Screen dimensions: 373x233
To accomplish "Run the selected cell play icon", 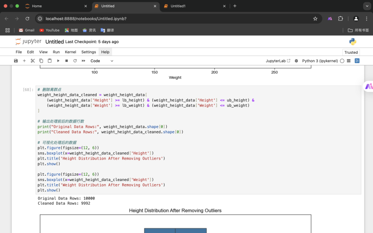I will [x=58, y=61].
